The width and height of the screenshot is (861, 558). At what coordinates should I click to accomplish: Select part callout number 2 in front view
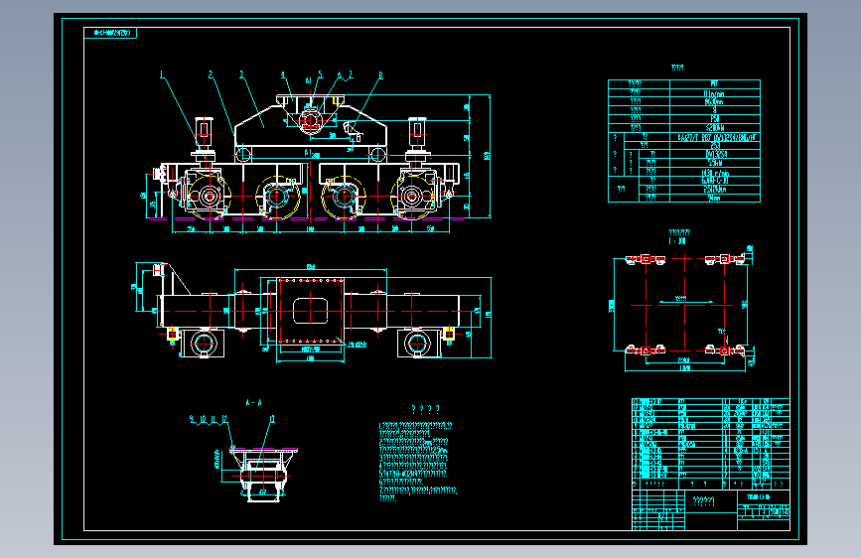click(211, 74)
